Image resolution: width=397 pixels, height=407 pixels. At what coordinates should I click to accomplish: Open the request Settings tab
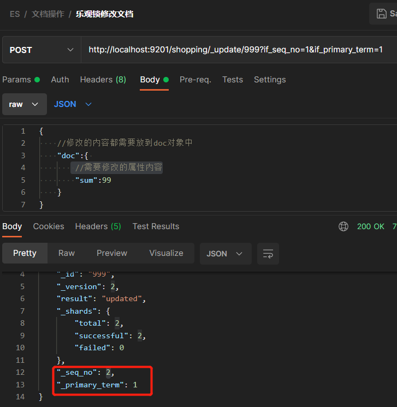pyautogui.click(x=270, y=80)
